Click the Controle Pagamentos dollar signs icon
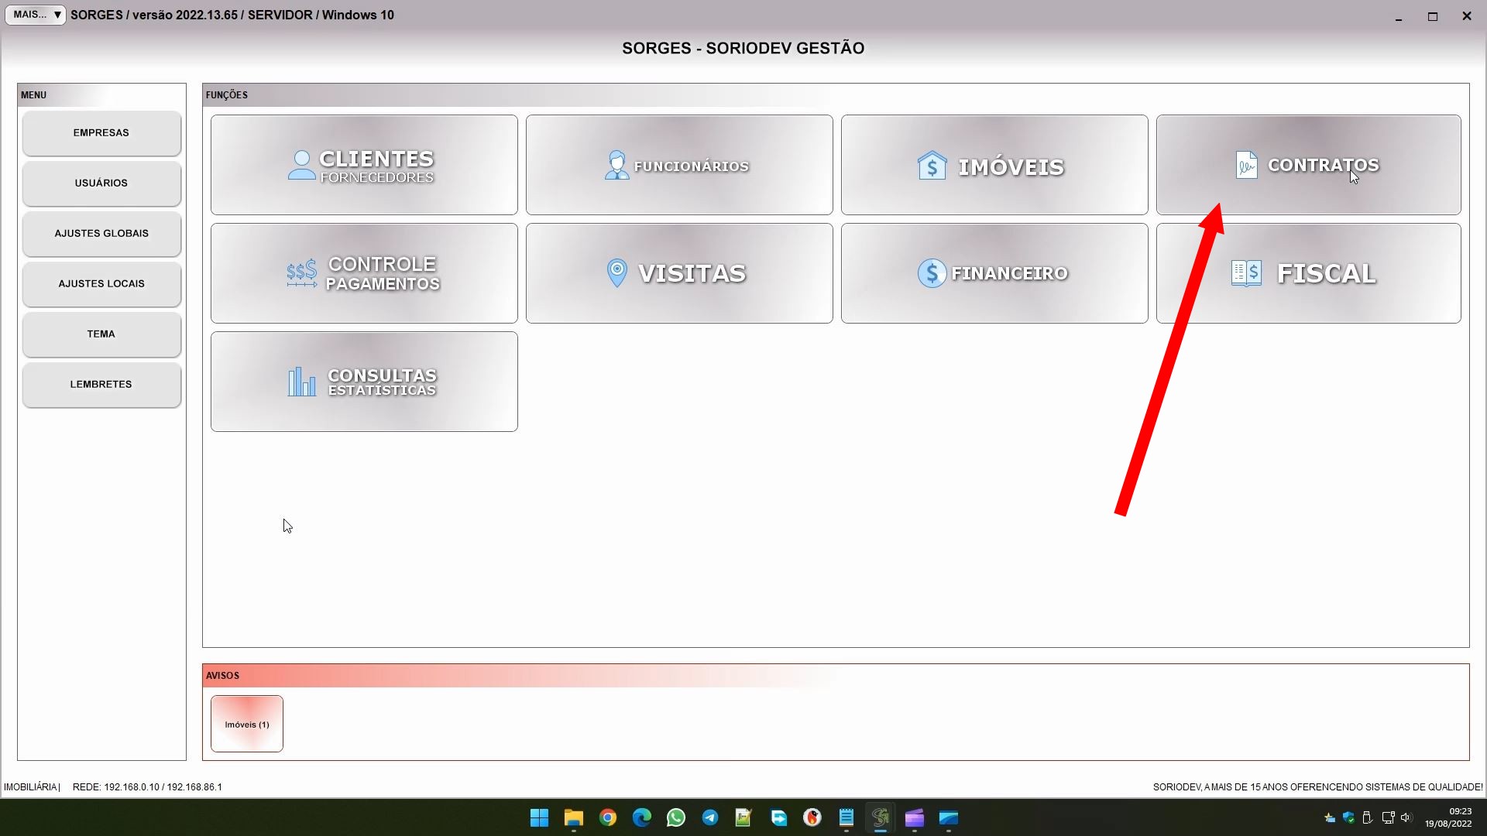Viewport: 1487px width, 836px height. point(301,273)
